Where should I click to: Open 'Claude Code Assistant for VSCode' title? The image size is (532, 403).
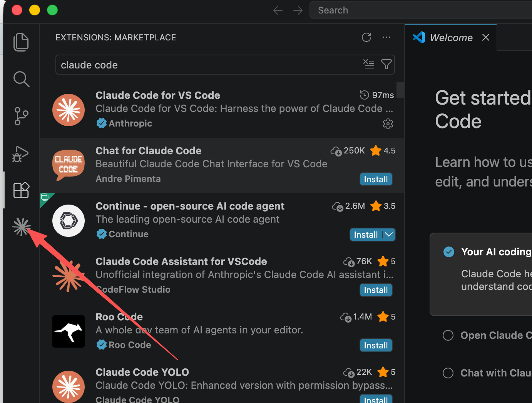(181, 261)
